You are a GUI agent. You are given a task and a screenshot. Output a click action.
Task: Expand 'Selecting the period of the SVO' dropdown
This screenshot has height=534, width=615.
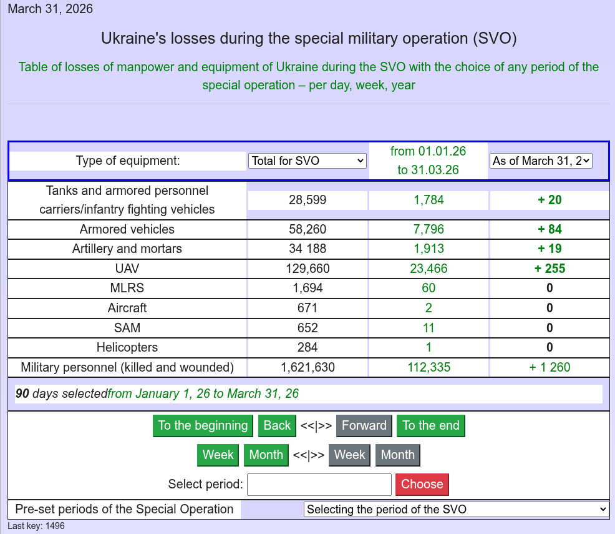(456, 509)
